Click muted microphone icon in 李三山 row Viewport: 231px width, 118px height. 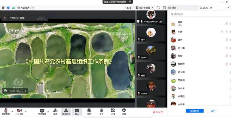point(227,48)
